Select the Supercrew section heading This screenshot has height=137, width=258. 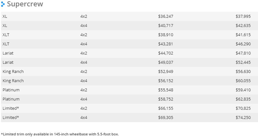coord(25,4)
